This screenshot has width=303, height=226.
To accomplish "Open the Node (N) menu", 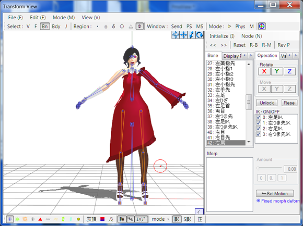I will point(252,36).
